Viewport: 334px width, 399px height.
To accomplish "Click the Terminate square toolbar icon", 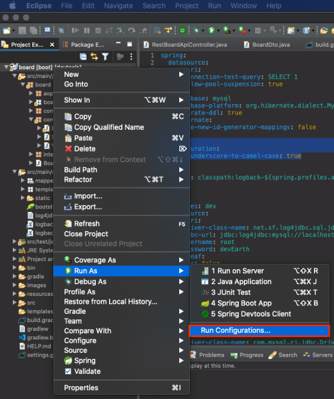I will click(98, 31).
